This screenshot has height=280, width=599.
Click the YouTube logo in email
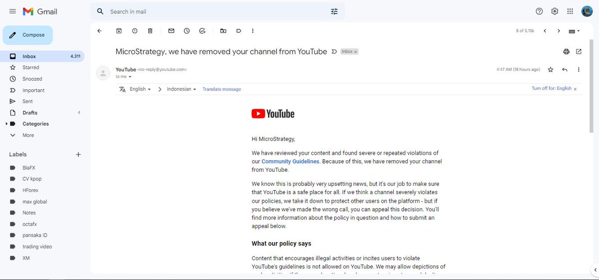[273, 114]
